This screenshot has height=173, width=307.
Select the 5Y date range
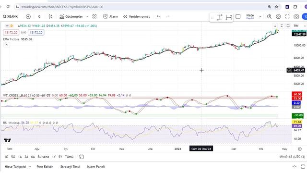point(60,157)
